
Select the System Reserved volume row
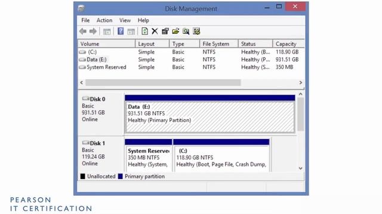coord(191,67)
